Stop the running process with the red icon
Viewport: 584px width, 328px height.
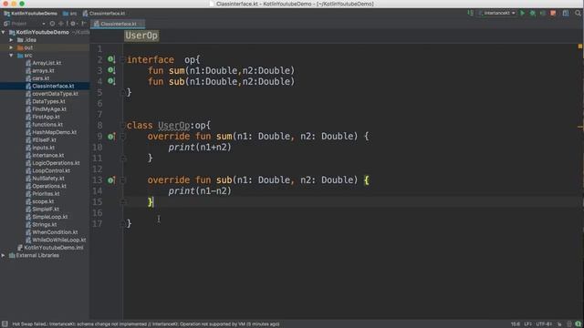click(553, 13)
